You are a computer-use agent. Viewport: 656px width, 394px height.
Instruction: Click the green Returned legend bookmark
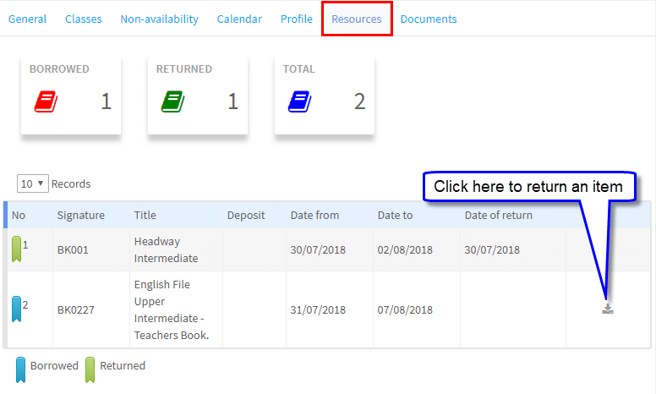point(90,369)
